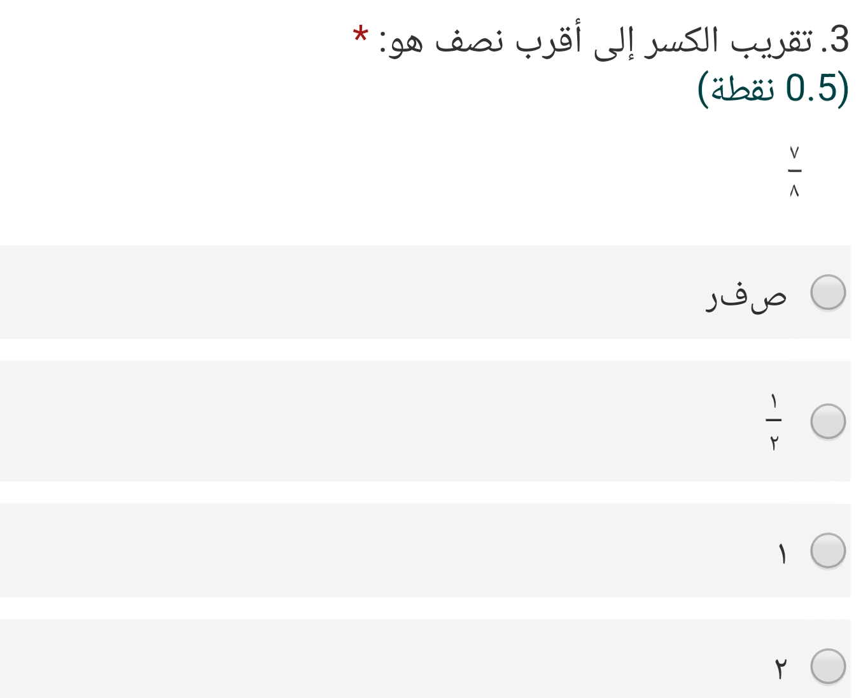Click the صفر answer text
The image size is (861, 698).
coord(746,295)
